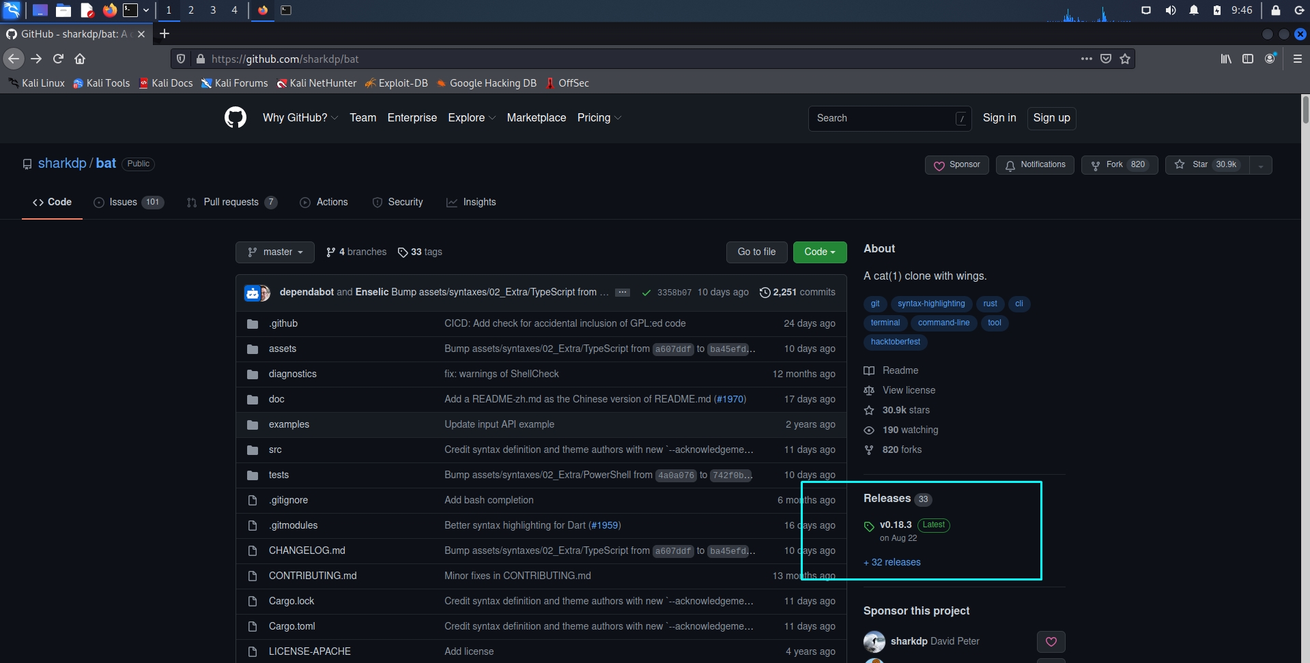This screenshot has width=1310, height=663.
Task: Click the Exploit-DB bookmark
Action: point(396,83)
